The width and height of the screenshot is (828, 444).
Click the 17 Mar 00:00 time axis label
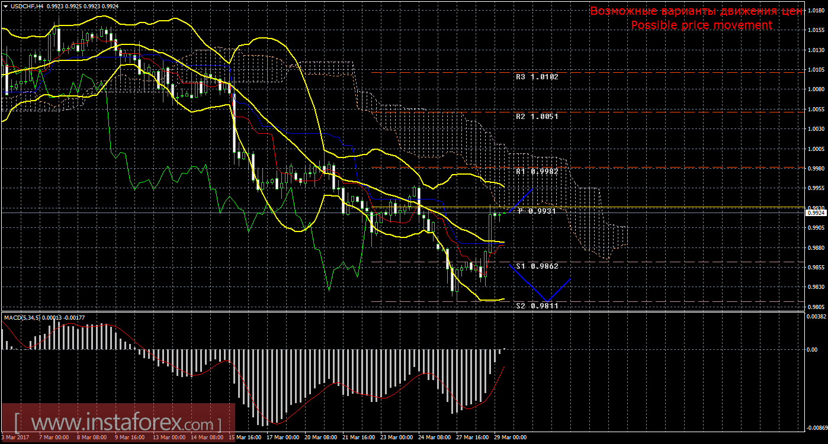tap(284, 437)
